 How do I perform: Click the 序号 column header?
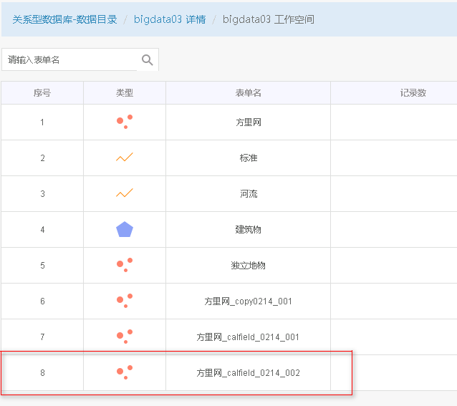[42, 93]
